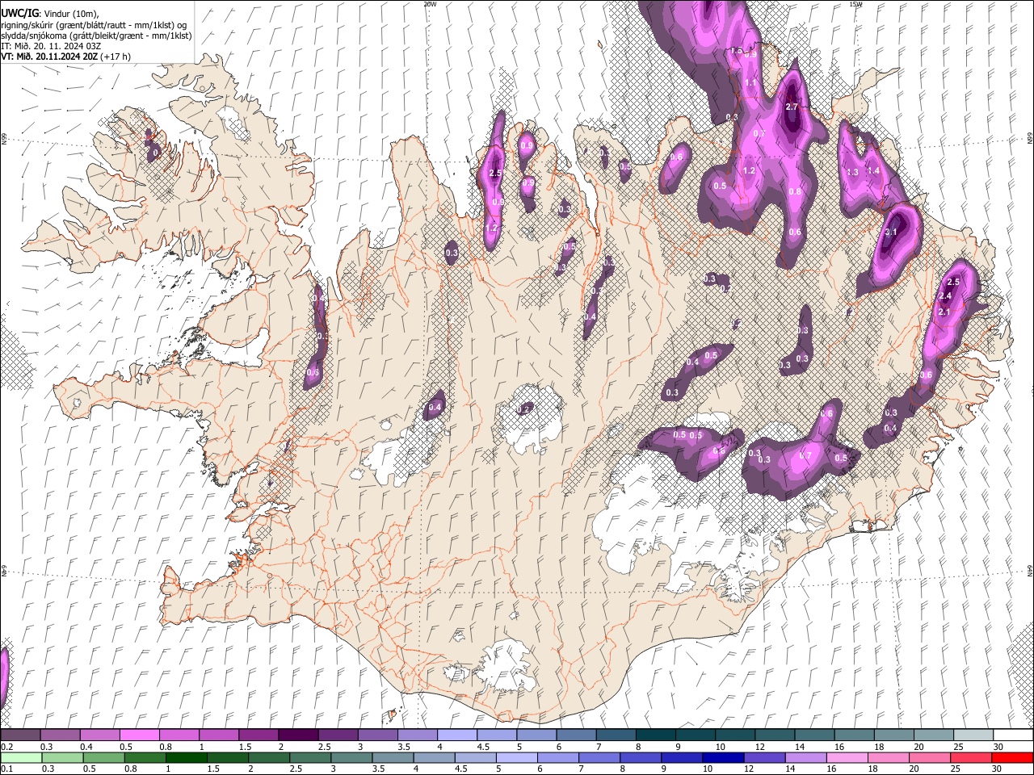Pick the darkest purple snow swatch between 2 and 2.5
Viewport: 1034px width, 775px height.
tap(298, 735)
